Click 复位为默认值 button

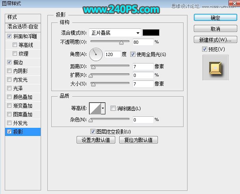coord(139,140)
